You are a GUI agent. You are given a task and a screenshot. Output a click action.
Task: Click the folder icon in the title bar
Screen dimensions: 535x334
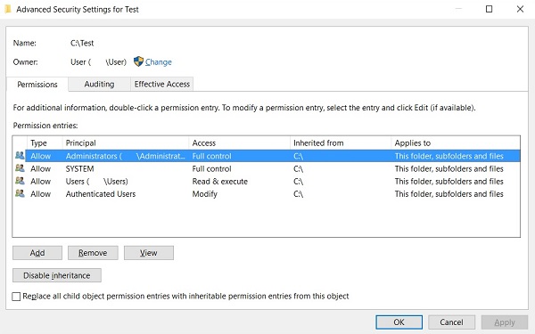click(8, 9)
